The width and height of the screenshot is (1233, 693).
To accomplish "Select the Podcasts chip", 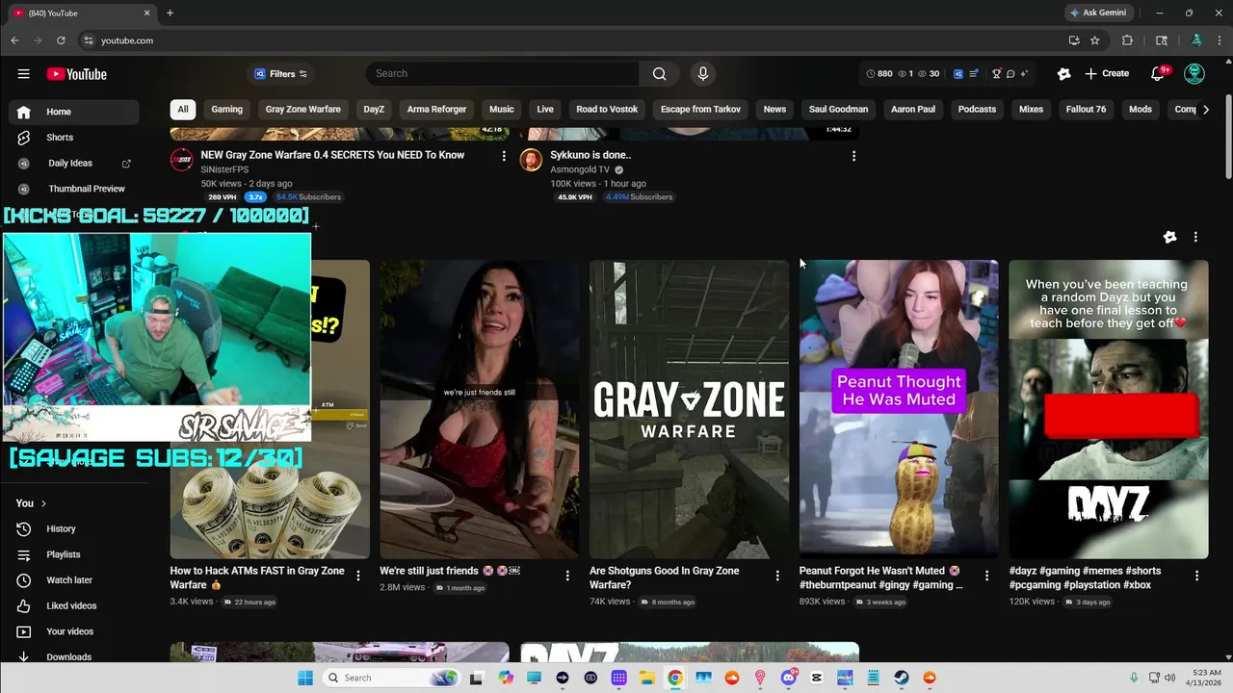I will (x=977, y=110).
